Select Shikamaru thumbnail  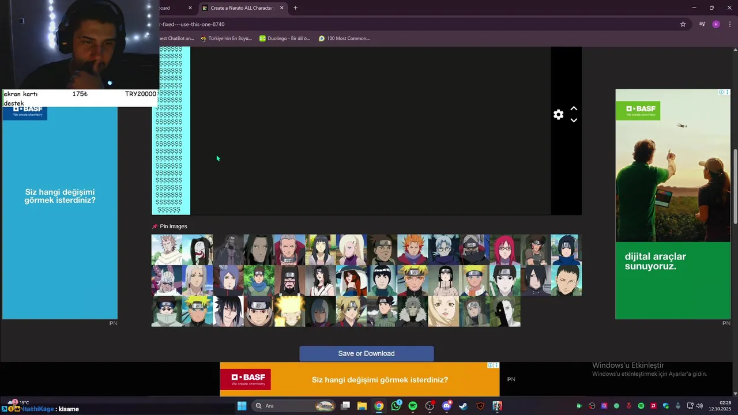(566, 281)
